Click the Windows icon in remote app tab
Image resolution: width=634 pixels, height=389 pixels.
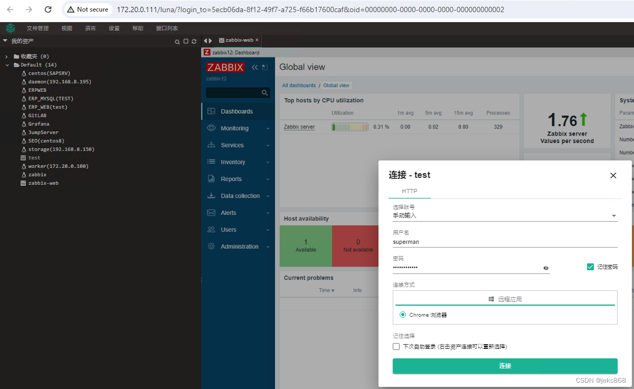[x=491, y=299]
